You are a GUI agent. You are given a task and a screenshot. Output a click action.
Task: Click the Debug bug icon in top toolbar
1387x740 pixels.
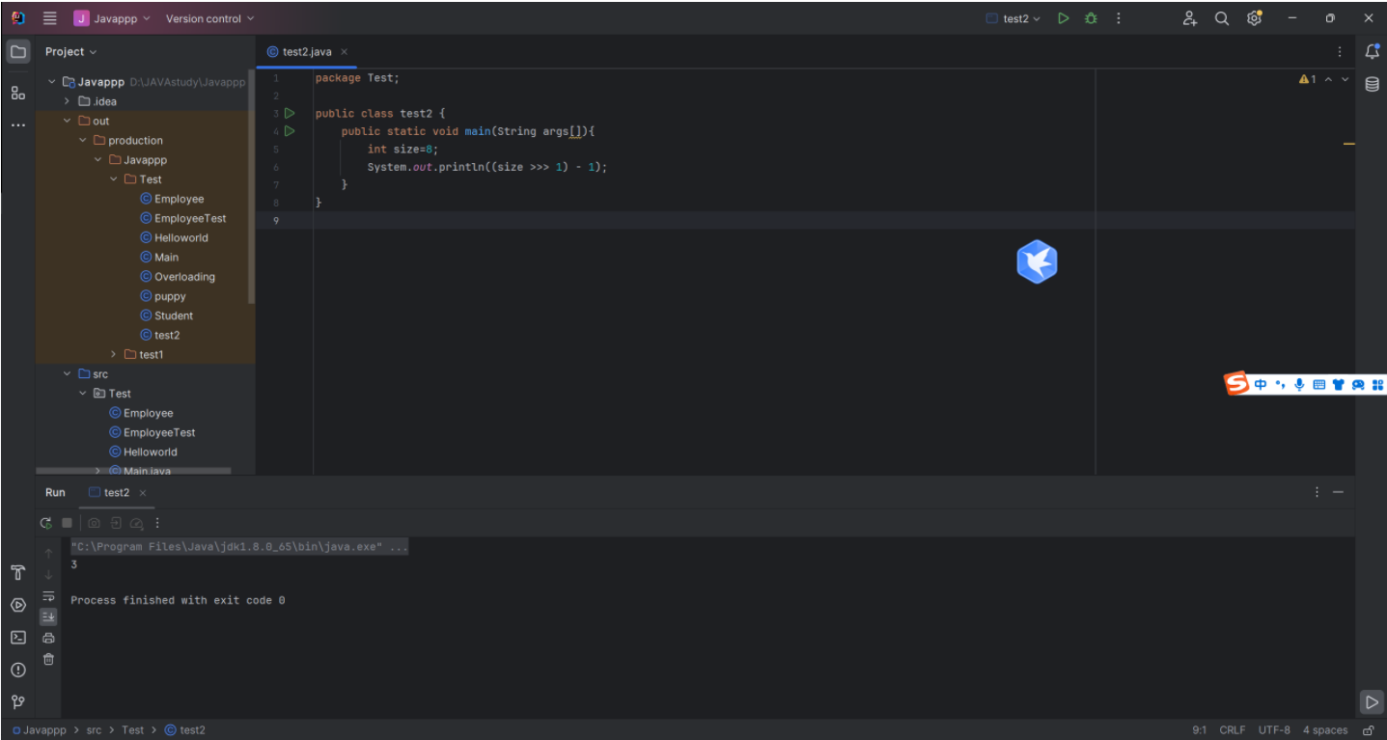(x=1091, y=18)
